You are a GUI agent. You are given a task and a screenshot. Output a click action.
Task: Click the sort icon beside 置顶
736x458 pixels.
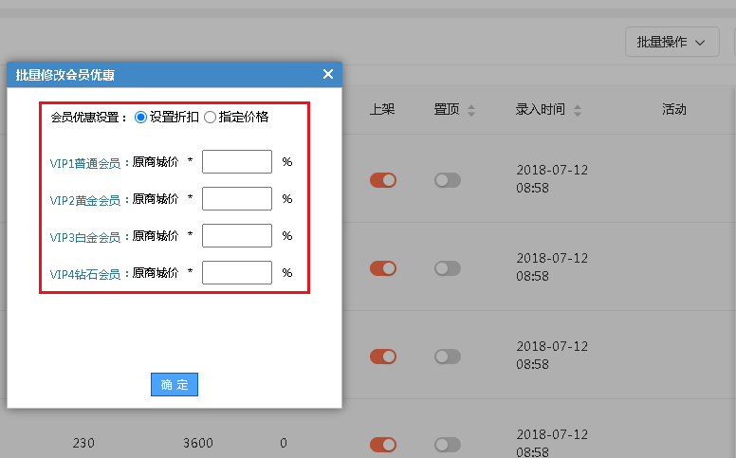(x=470, y=110)
